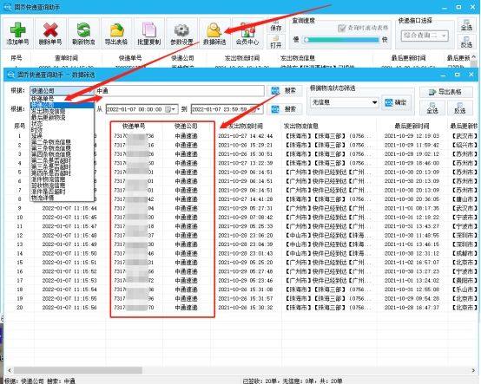Click calendar icon in the end date field
The width and height of the screenshot is (481, 384).
pyautogui.click(x=253, y=109)
